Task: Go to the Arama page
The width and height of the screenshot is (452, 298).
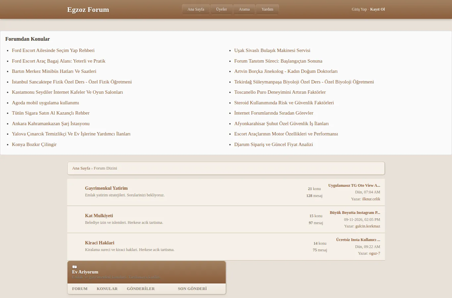Action: click(244, 9)
